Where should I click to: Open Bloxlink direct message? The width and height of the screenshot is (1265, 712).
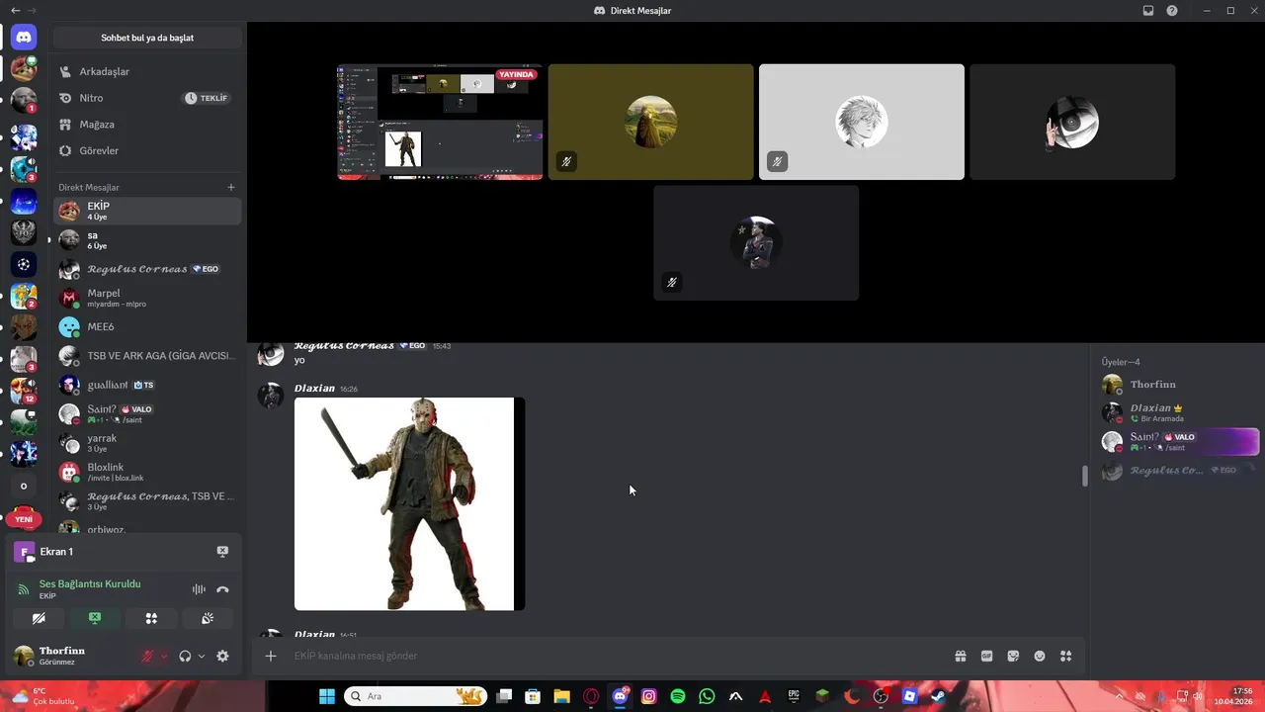(147, 472)
